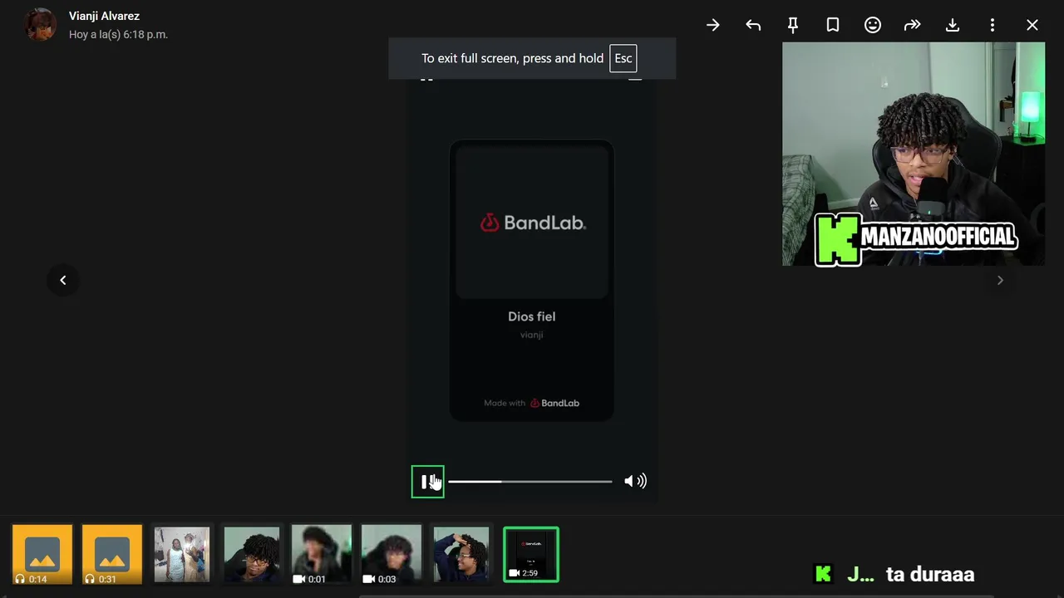Click the Made with BandLab label

pos(532,403)
